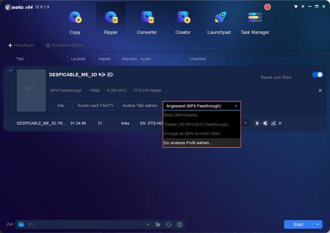Click the 1080p resolution label
The height and width of the screenshot is (233, 330).
tap(94, 90)
